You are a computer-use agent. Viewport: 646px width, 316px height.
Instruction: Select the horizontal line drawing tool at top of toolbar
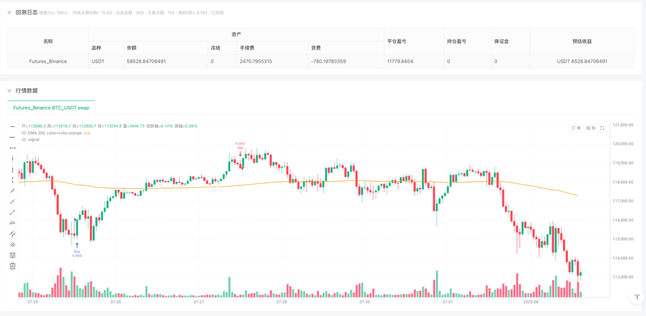(x=12, y=126)
